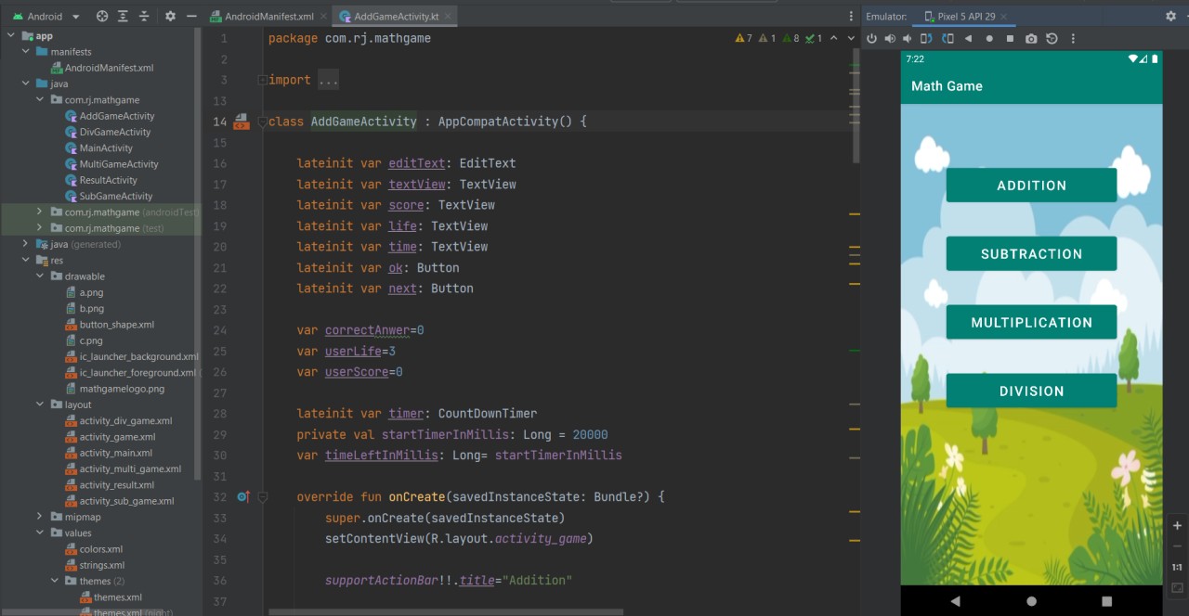Toggle the import fold region on line 3

pos(263,81)
